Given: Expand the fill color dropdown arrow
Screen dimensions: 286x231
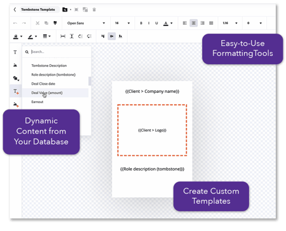Looking at the screenshot, I should coord(22,36).
